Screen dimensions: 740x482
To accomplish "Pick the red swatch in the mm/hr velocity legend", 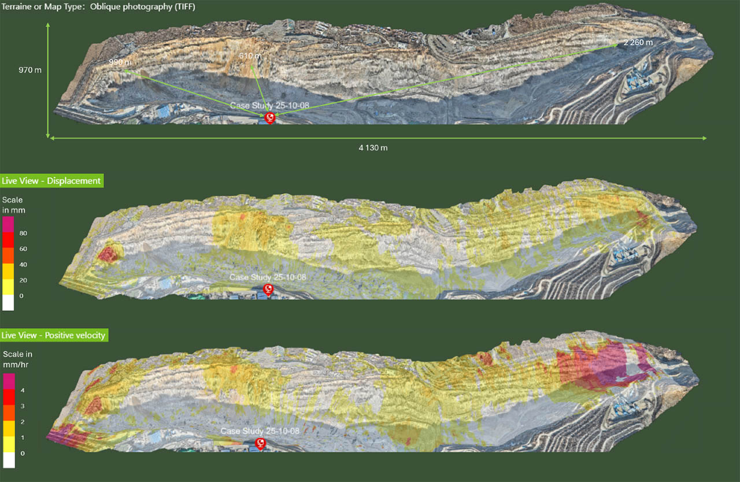I will click(9, 397).
